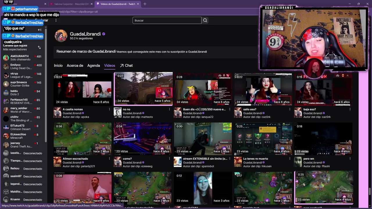
Task: Open a new browser tab with plus
Action: 145,4
